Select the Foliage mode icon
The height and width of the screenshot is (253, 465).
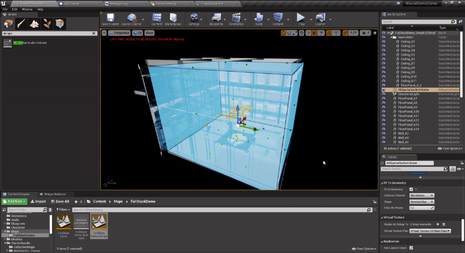(47, 24)
